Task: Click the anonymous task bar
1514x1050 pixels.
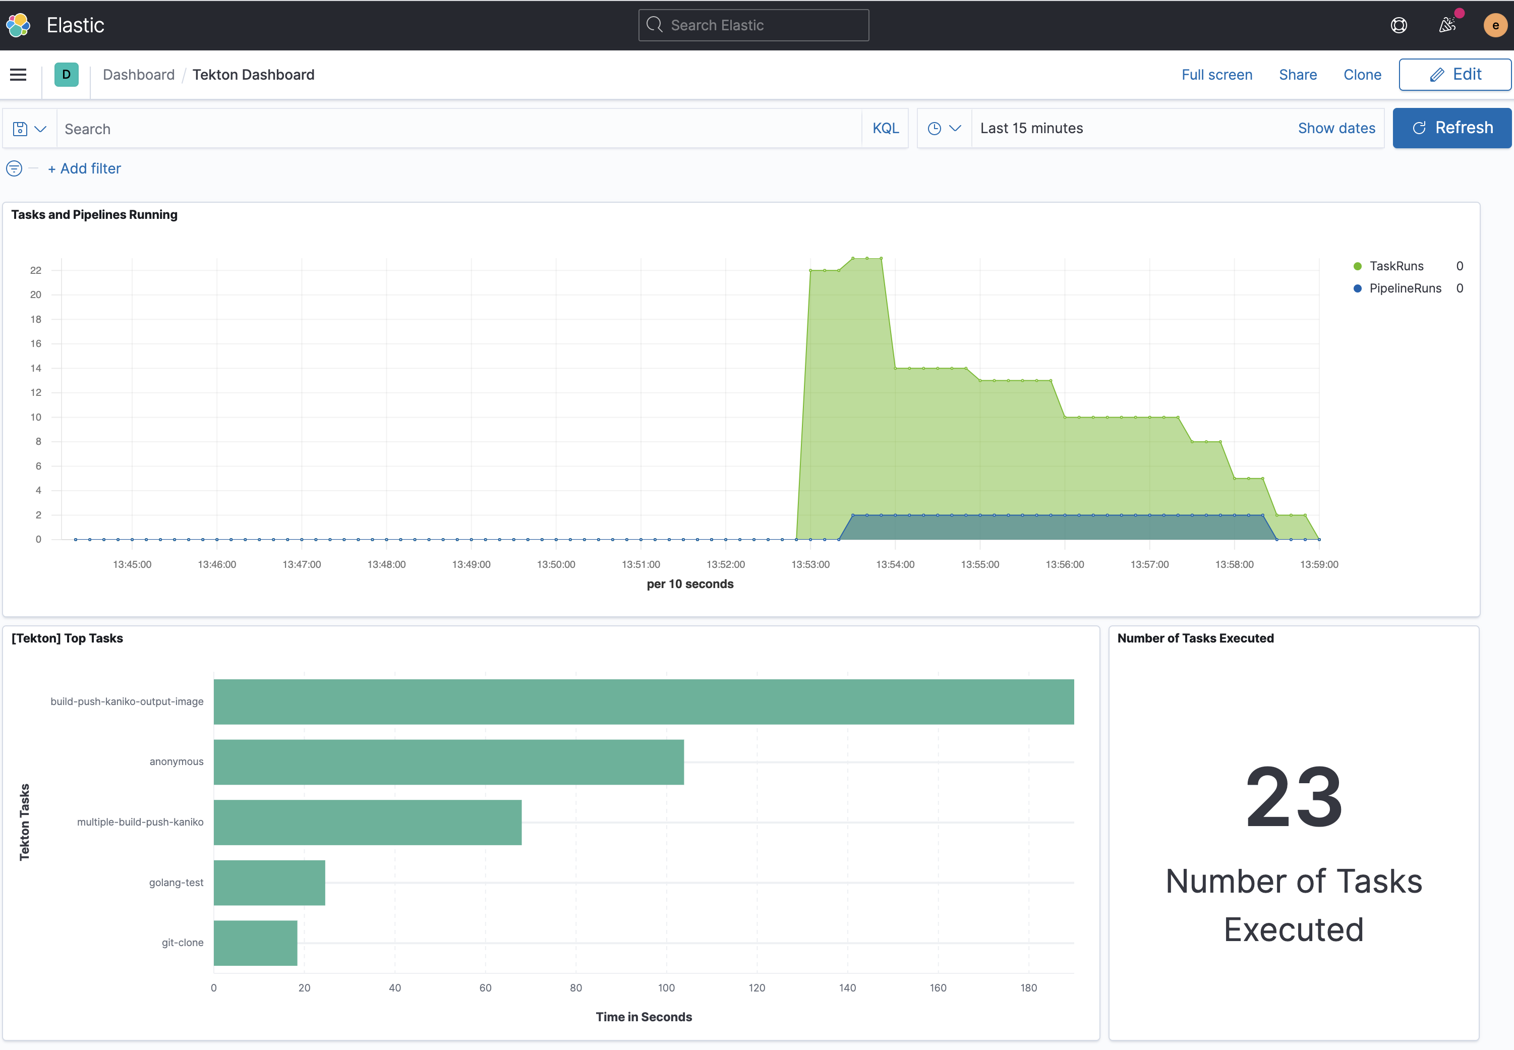Action: tap(449, 762)
